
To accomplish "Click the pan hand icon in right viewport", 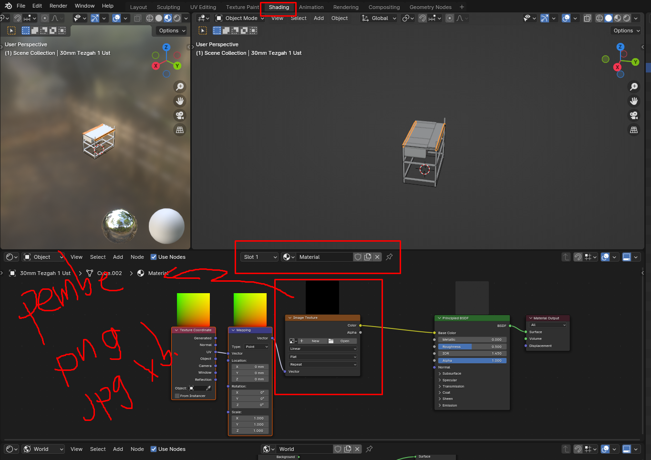I will point(634,101).
